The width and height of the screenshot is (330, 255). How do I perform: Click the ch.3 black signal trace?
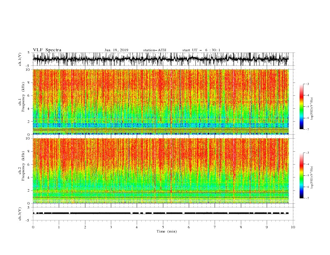pos(161,213)
